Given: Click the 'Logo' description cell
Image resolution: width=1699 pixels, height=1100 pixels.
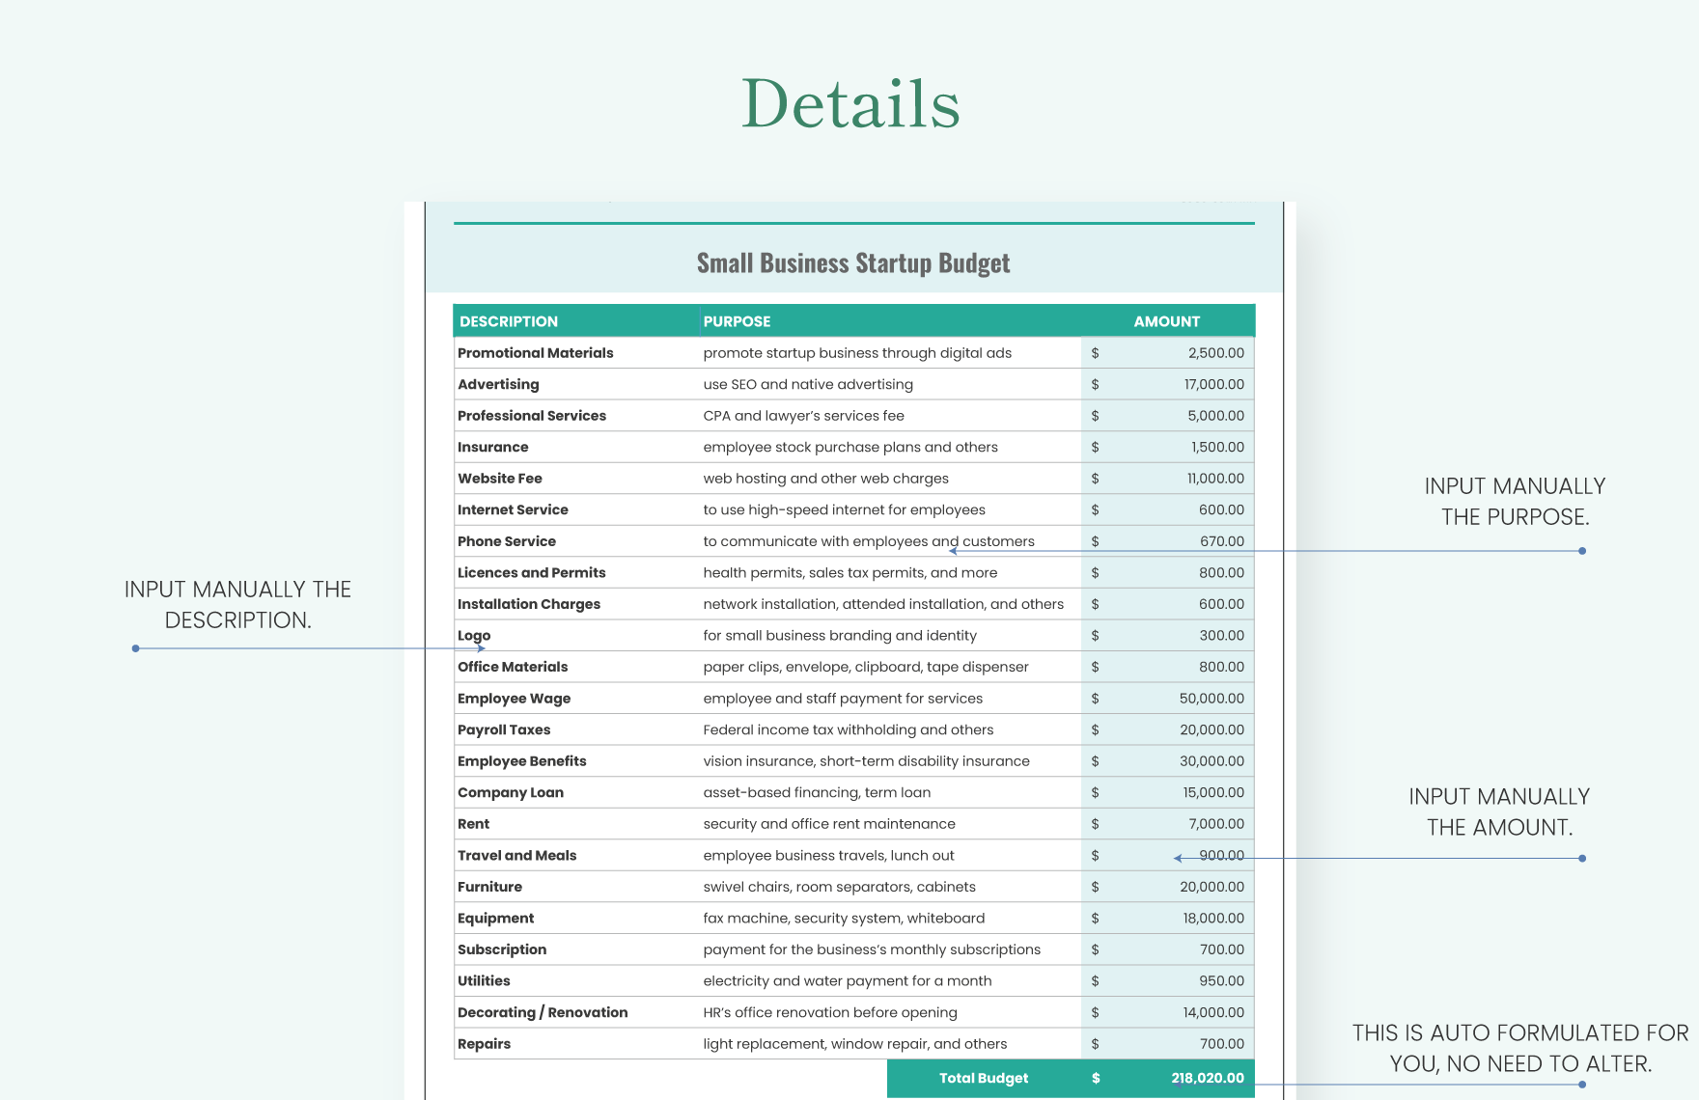Looking at the screenshot, I should click(x=474, y=636).
